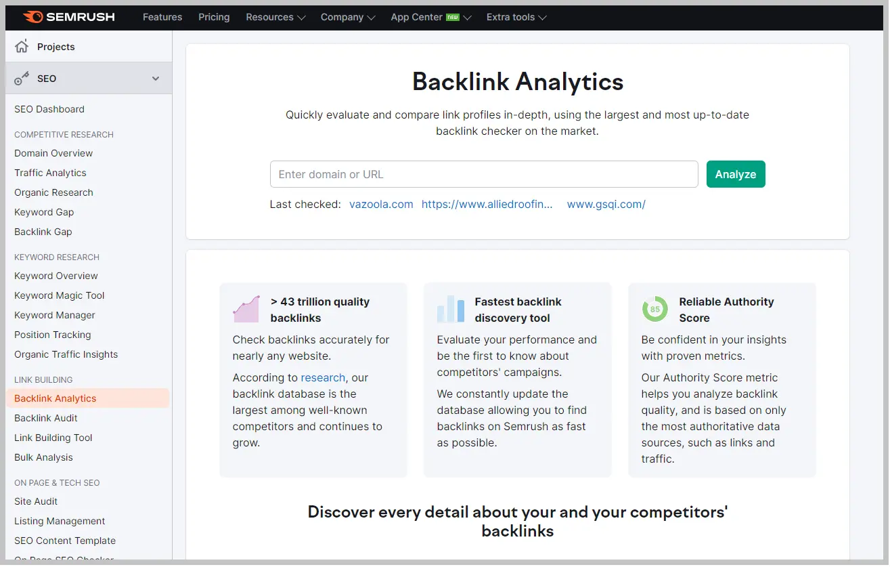Open Organic Traffic Insights
This screenshot has height=567, width=890.
(66, 354)
